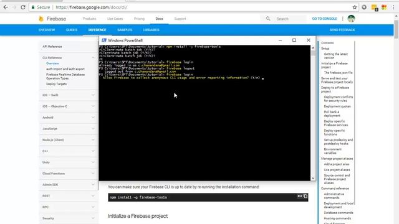Expand Node.js (Client) section
The width and height of the screenshot is (399, 224).
[68, 139]
